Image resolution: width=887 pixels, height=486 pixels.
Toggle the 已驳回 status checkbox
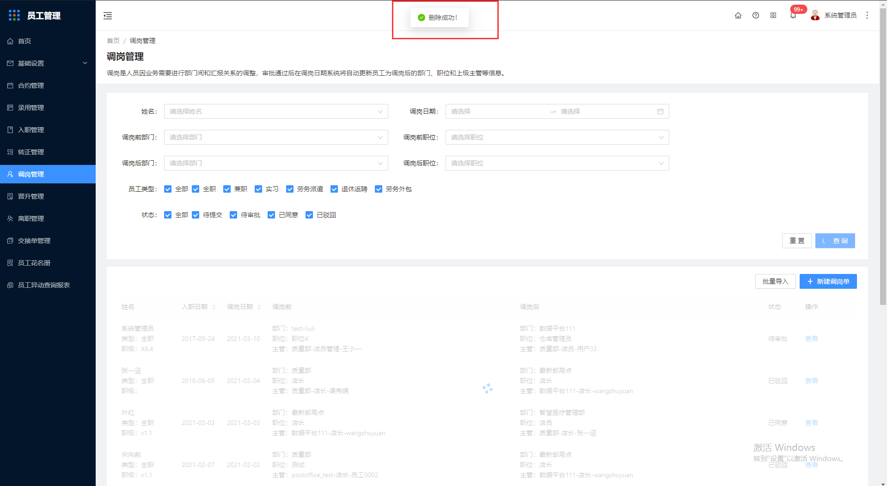coord(309,215)
